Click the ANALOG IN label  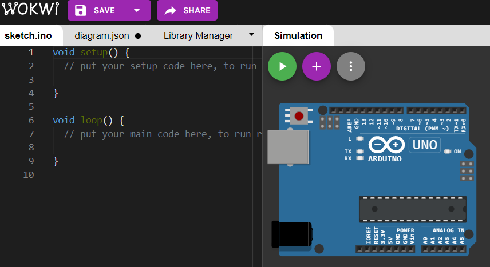pyautogui.click(x=448, y=230)
